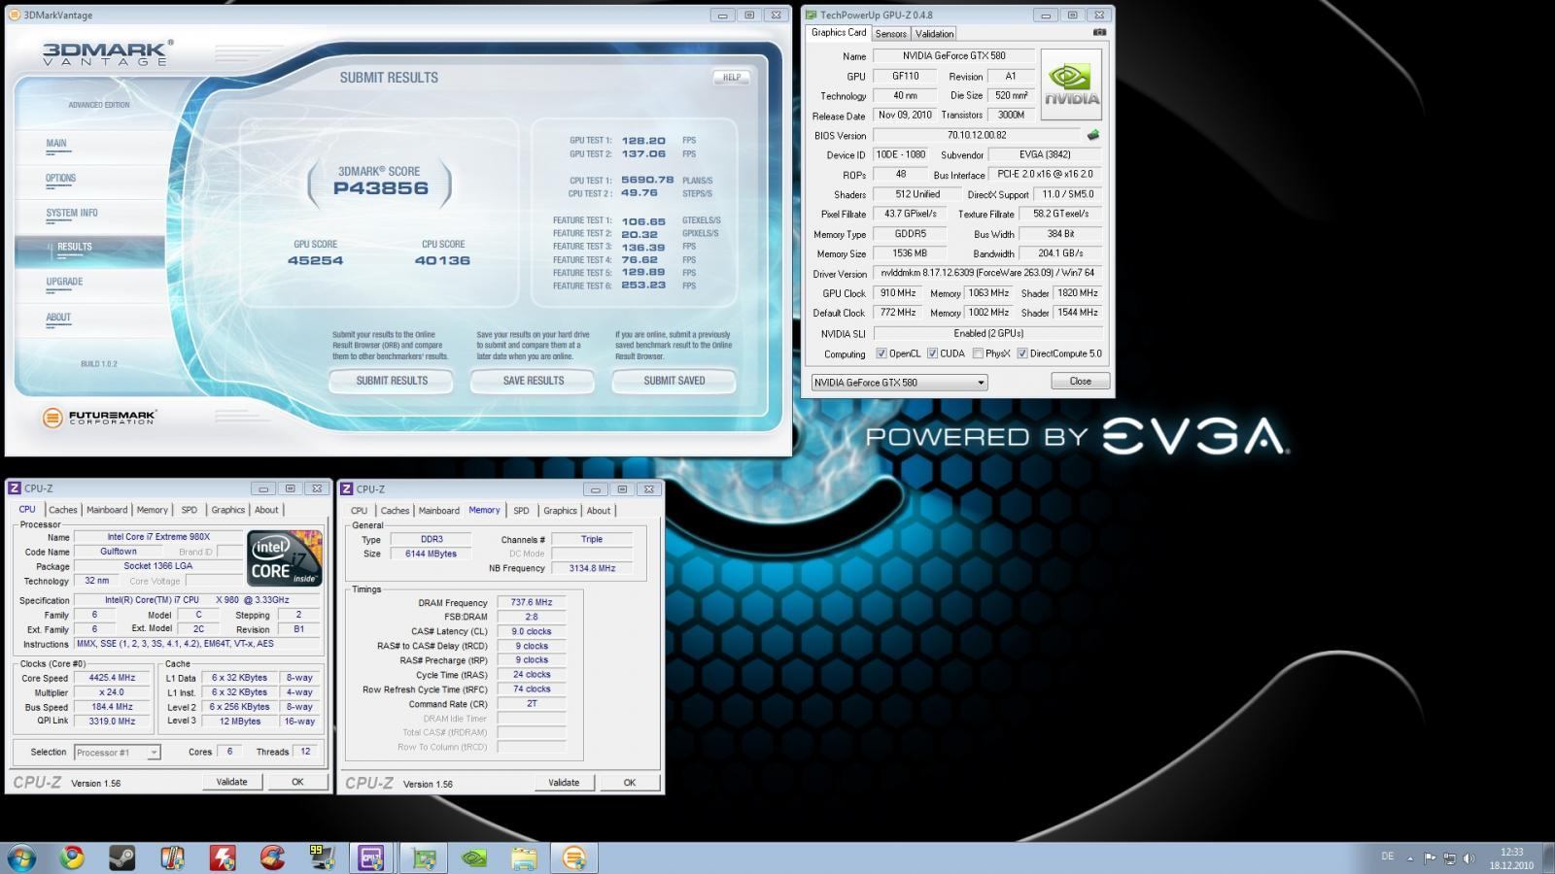Switch to CPU-Z taskbar icon
The width and height of the screenshot is (1555, 874).
coord(371,858)
